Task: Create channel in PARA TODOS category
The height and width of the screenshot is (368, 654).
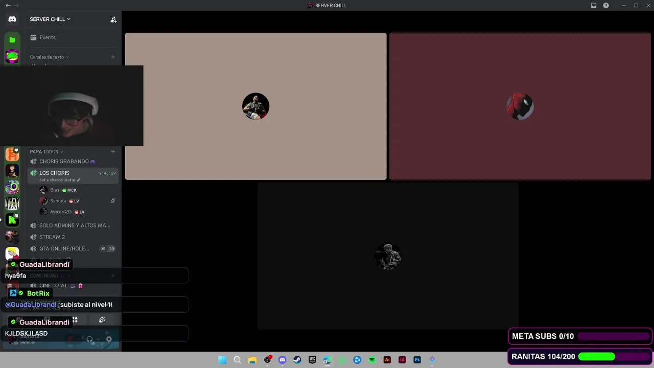Action: [113, 152]
